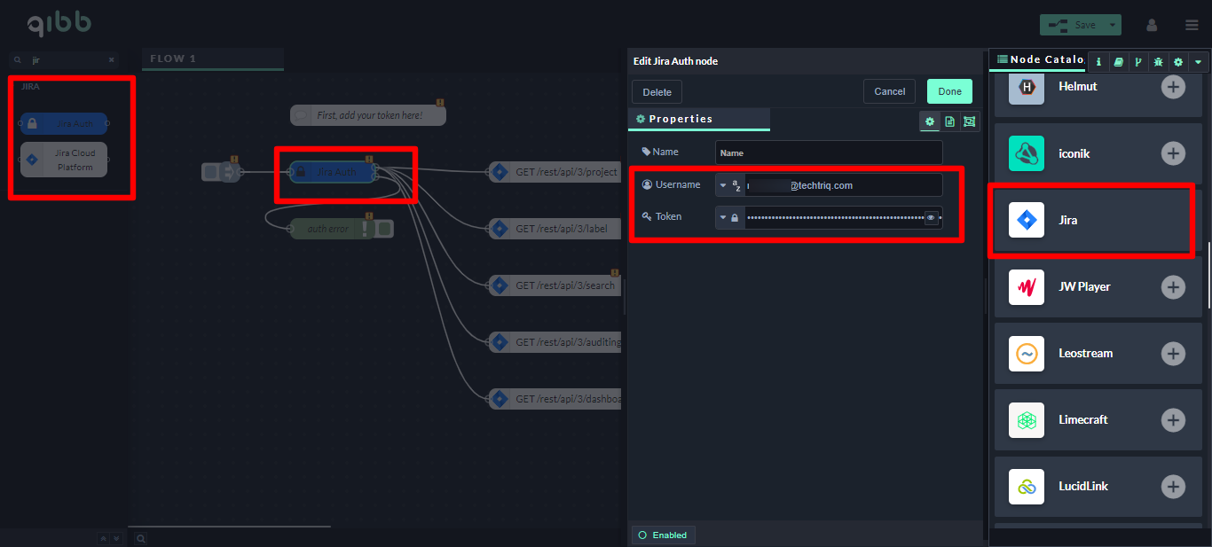This screenshot has width=1212, height=547.
Task: Select the Jira Cloud Platform palette node
Action: pyautogui.click(x=63, y=160)
